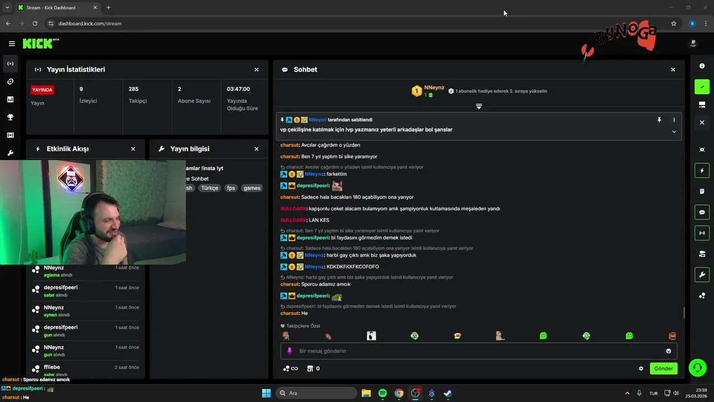Close the Yayın bilgisi panel

257,149
